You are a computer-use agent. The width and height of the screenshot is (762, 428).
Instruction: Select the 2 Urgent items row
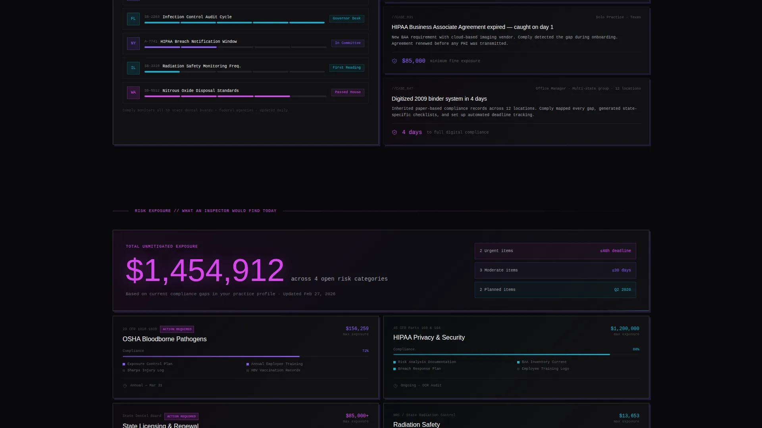click(x=555, y=251)
